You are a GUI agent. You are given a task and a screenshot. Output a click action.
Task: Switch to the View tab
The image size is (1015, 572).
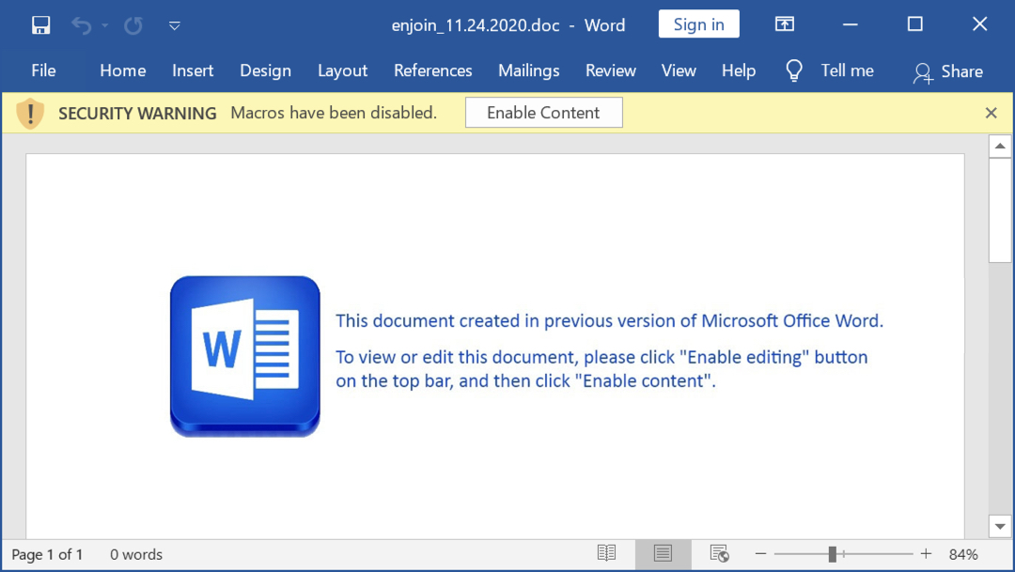click(x=679, y=70)
